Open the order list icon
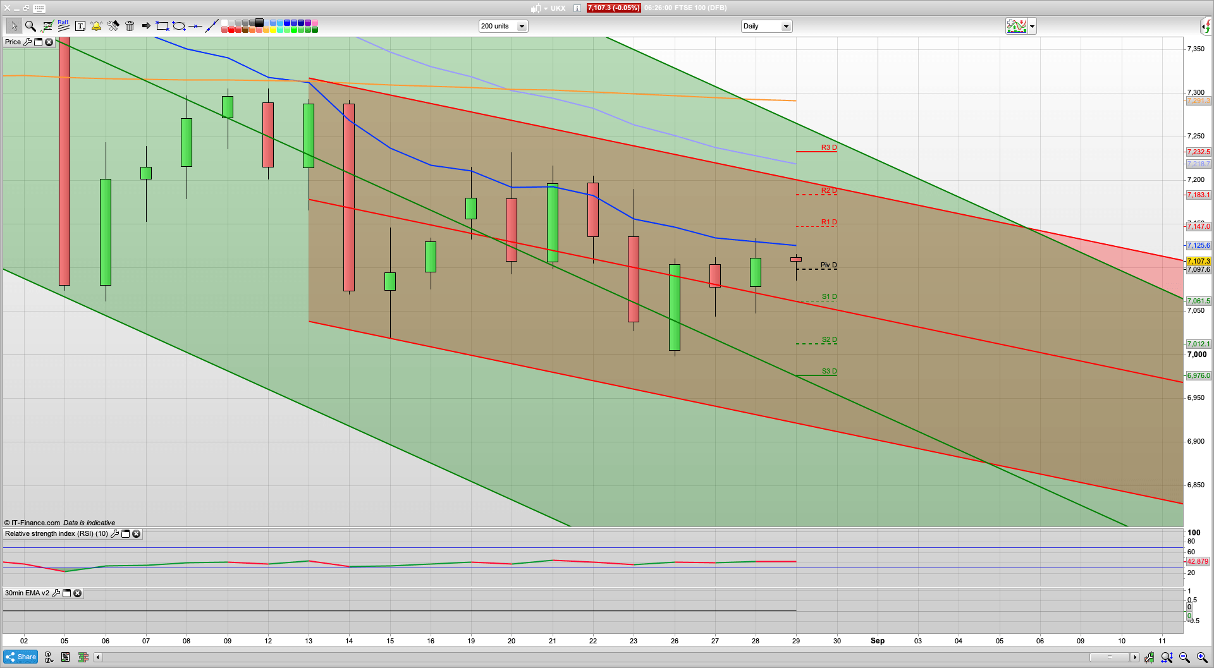The image size is (1214, 668). [x=66, y=657]
